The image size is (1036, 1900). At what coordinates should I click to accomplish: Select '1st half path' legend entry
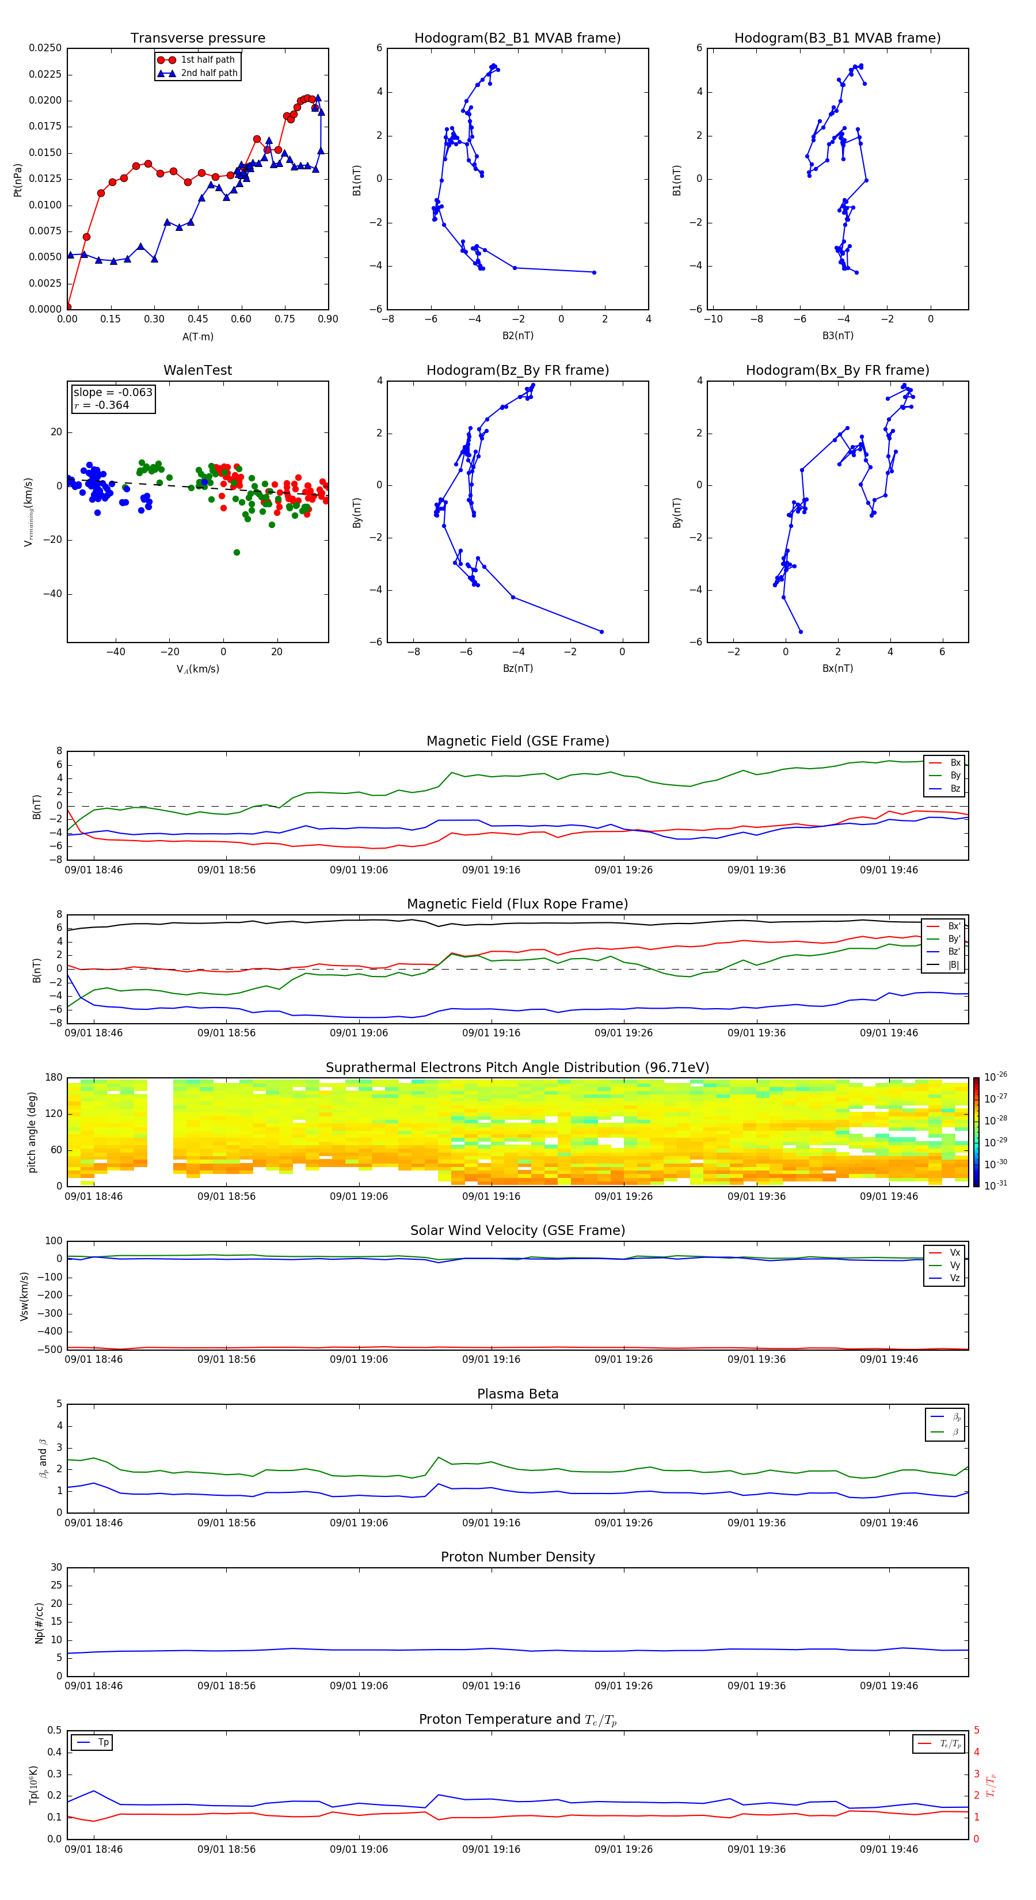[x=196, y=60]
